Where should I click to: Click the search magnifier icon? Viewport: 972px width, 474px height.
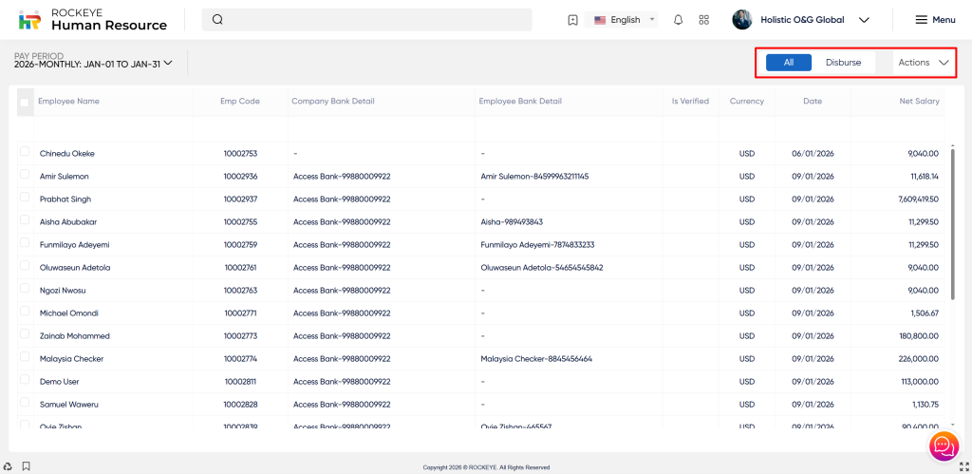point(217,20)
